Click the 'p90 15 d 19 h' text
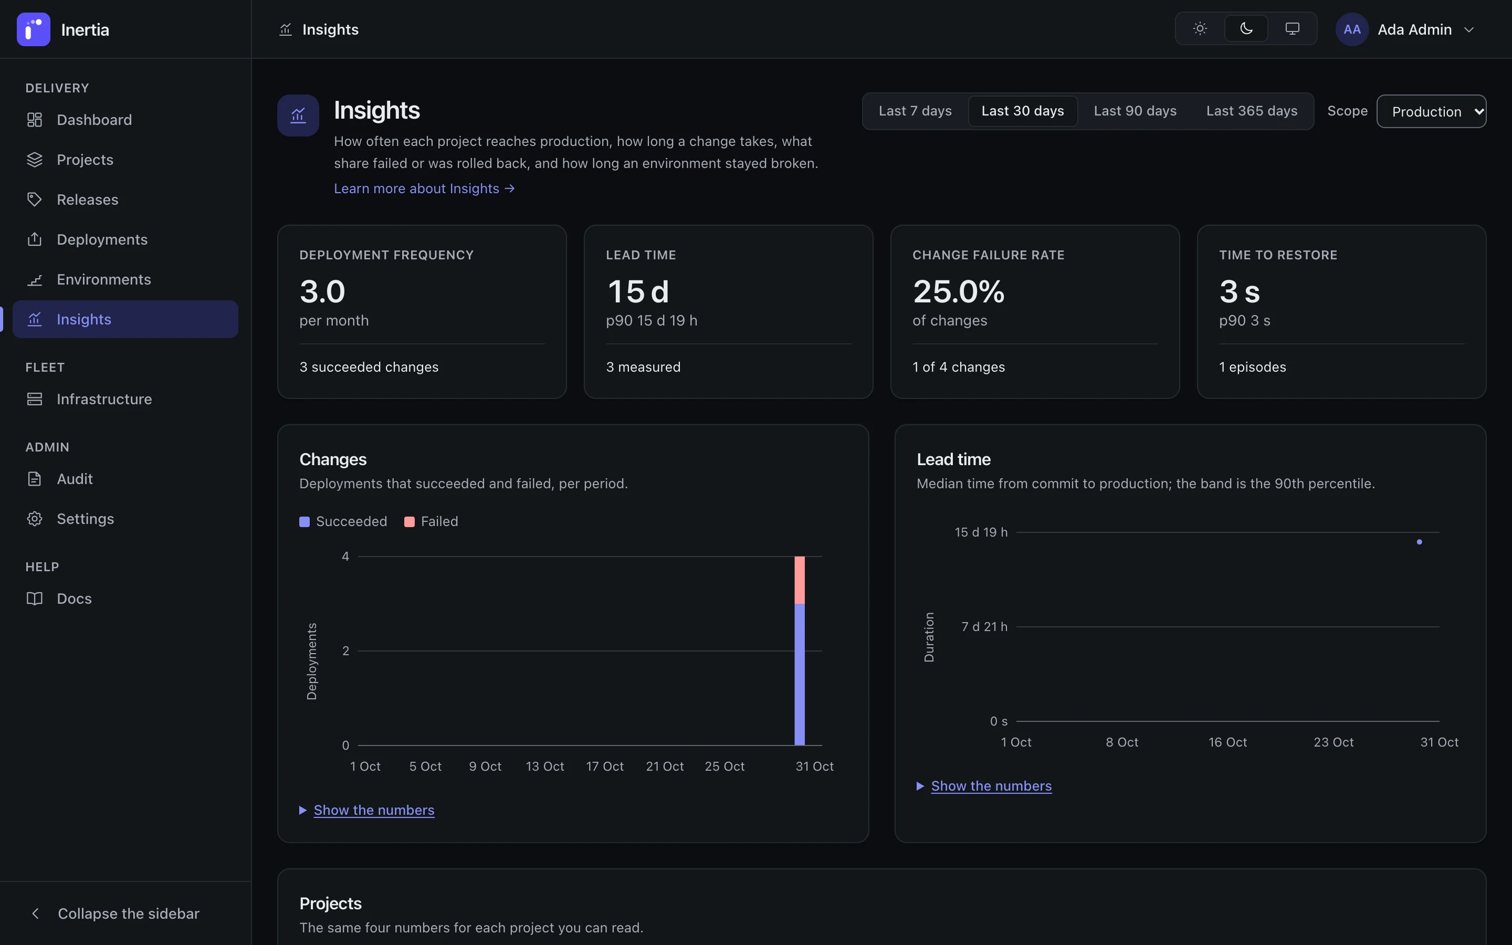 click(x=652, y=321)
